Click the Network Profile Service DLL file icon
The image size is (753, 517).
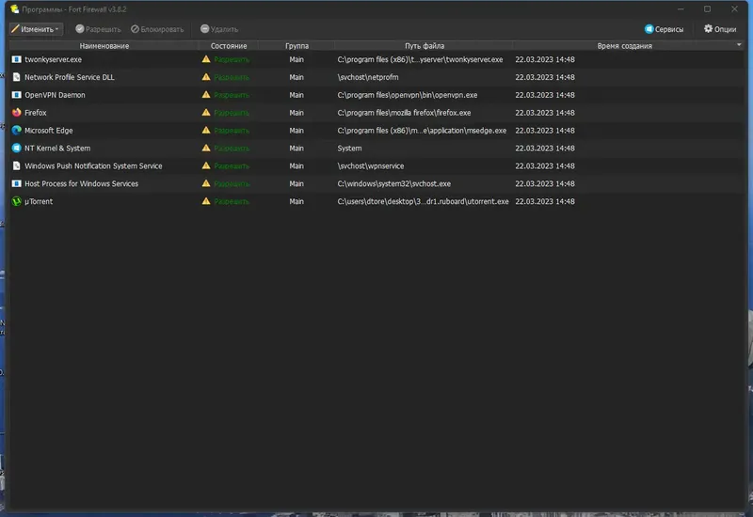(x=17, y=77)
